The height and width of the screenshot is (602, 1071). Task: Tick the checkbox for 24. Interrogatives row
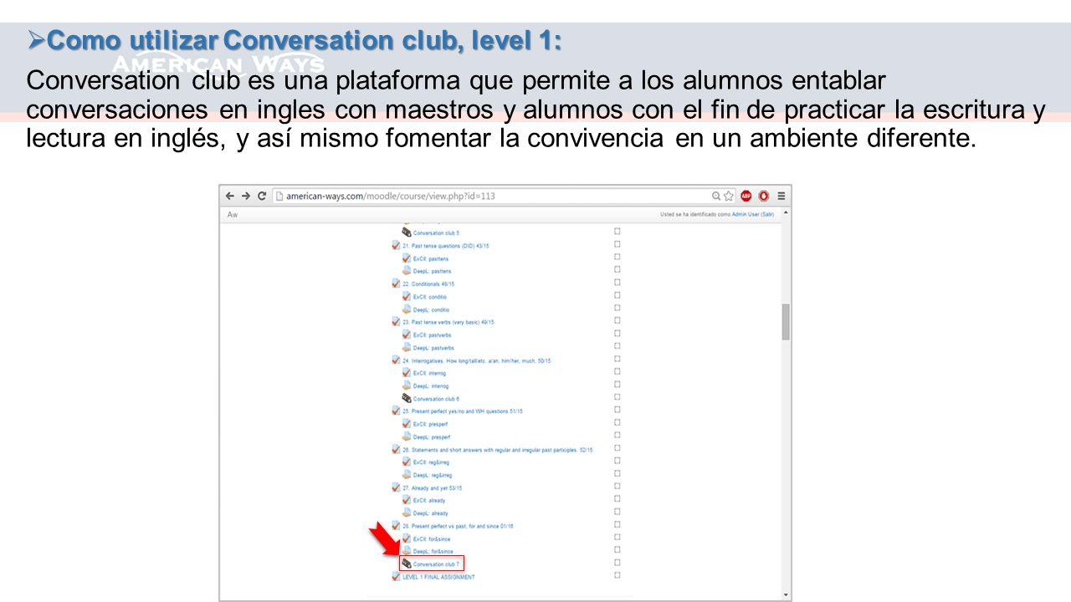point(617,359)
